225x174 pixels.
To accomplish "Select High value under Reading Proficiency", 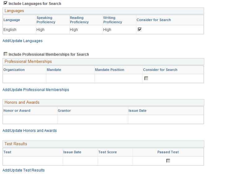I will pyautogui.click(x=74, y=30).
